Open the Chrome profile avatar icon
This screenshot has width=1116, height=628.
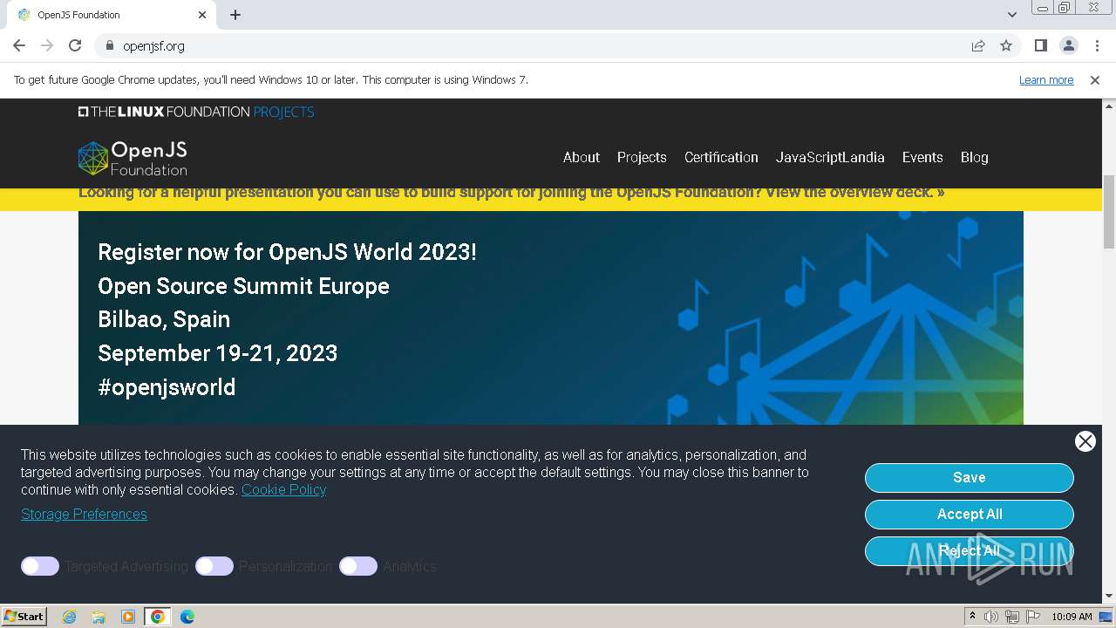(x=1068, y=45)
